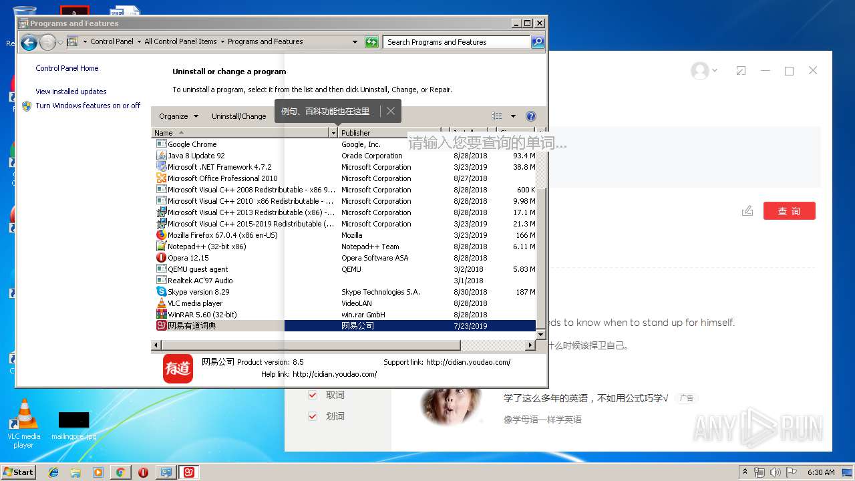Open Windows Explorer from taskbar
This screenshot has height=481, width=855.
point(75,472)
